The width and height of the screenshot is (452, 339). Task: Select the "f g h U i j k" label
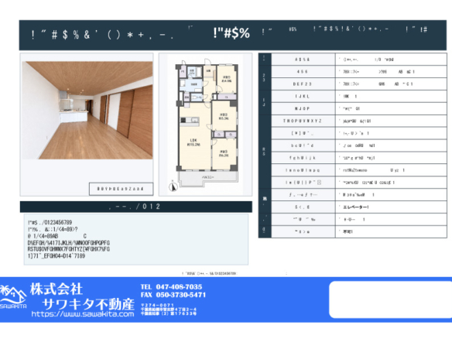[302, 158]
